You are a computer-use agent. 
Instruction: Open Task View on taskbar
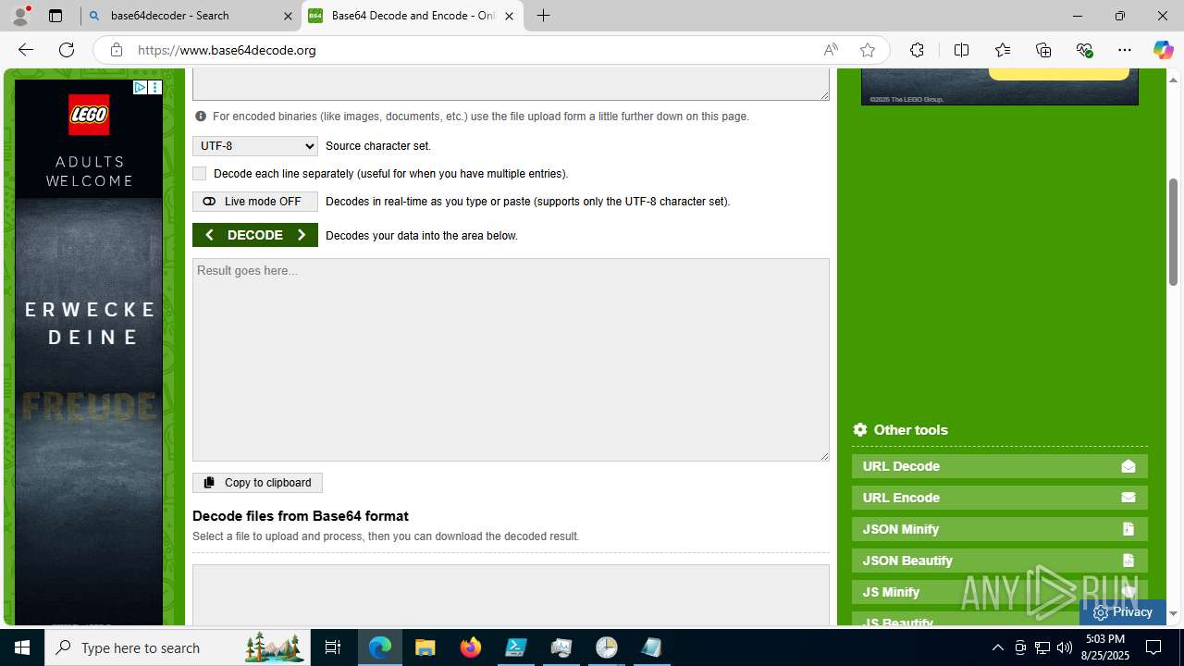[x=333, y=647]
